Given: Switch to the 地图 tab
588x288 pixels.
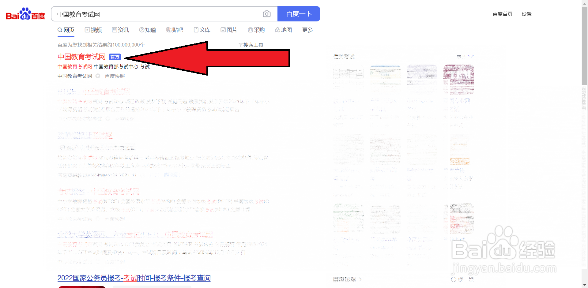Looking at the screenshot, I should coord(283,30).
